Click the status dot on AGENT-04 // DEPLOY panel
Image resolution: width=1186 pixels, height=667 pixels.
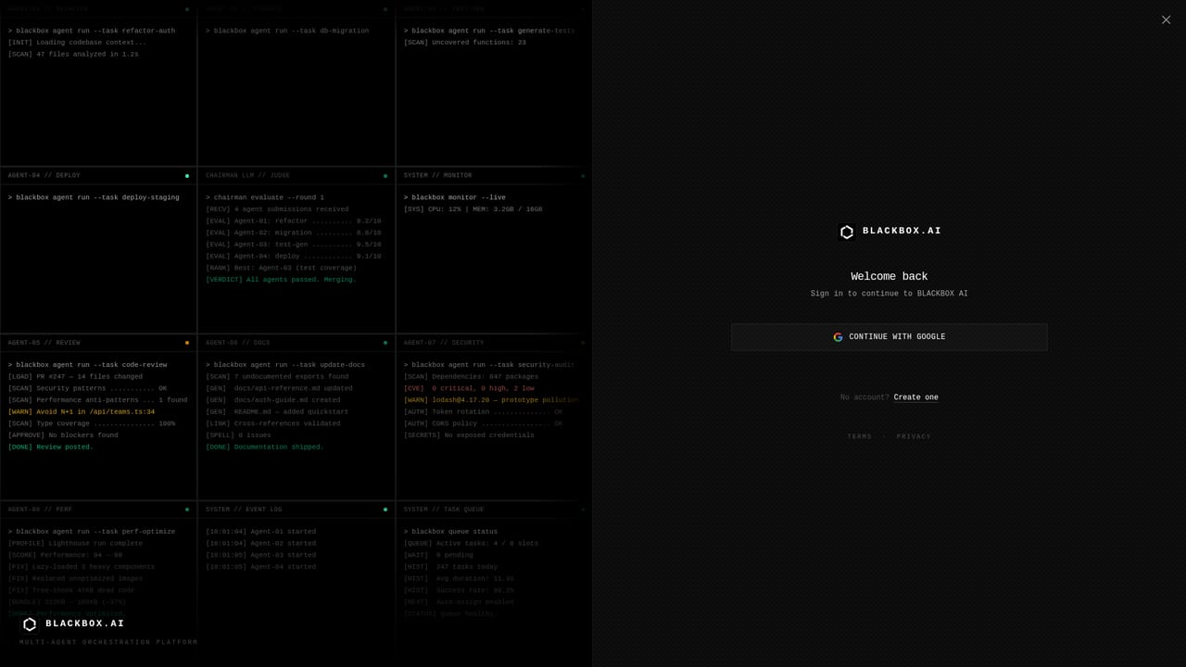[x=187, y=176]
